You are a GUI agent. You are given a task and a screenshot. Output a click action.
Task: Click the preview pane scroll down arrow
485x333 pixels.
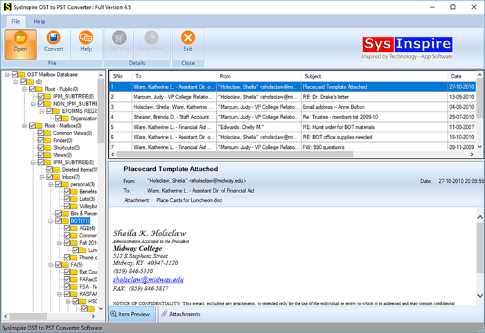[x=480, y=296]
